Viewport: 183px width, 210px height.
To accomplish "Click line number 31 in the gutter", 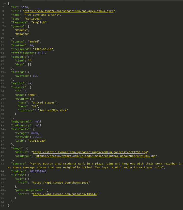I will pyautogui.click(x=2, y=118).
